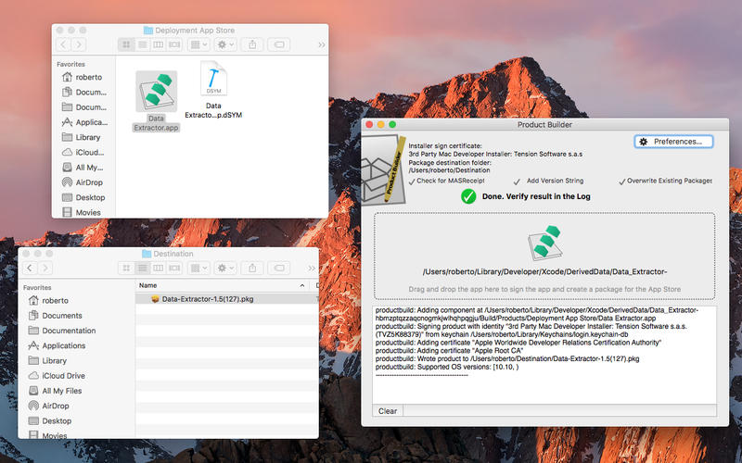Open Library in Deployment App Store sidebar
Screen dimensions: 742x463
point(82,137)
